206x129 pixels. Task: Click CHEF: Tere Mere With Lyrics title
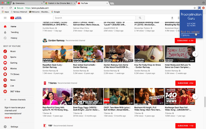pyautogui.click(x=117, y=109)
